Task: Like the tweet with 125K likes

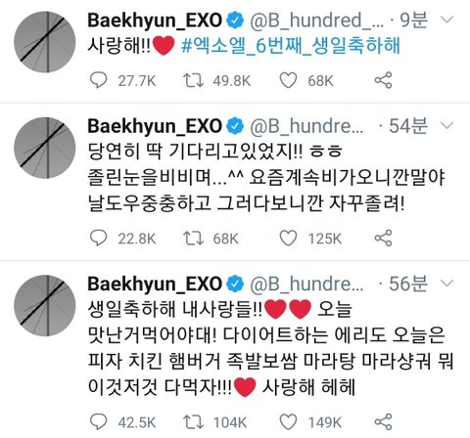Action: coord(288,238)
